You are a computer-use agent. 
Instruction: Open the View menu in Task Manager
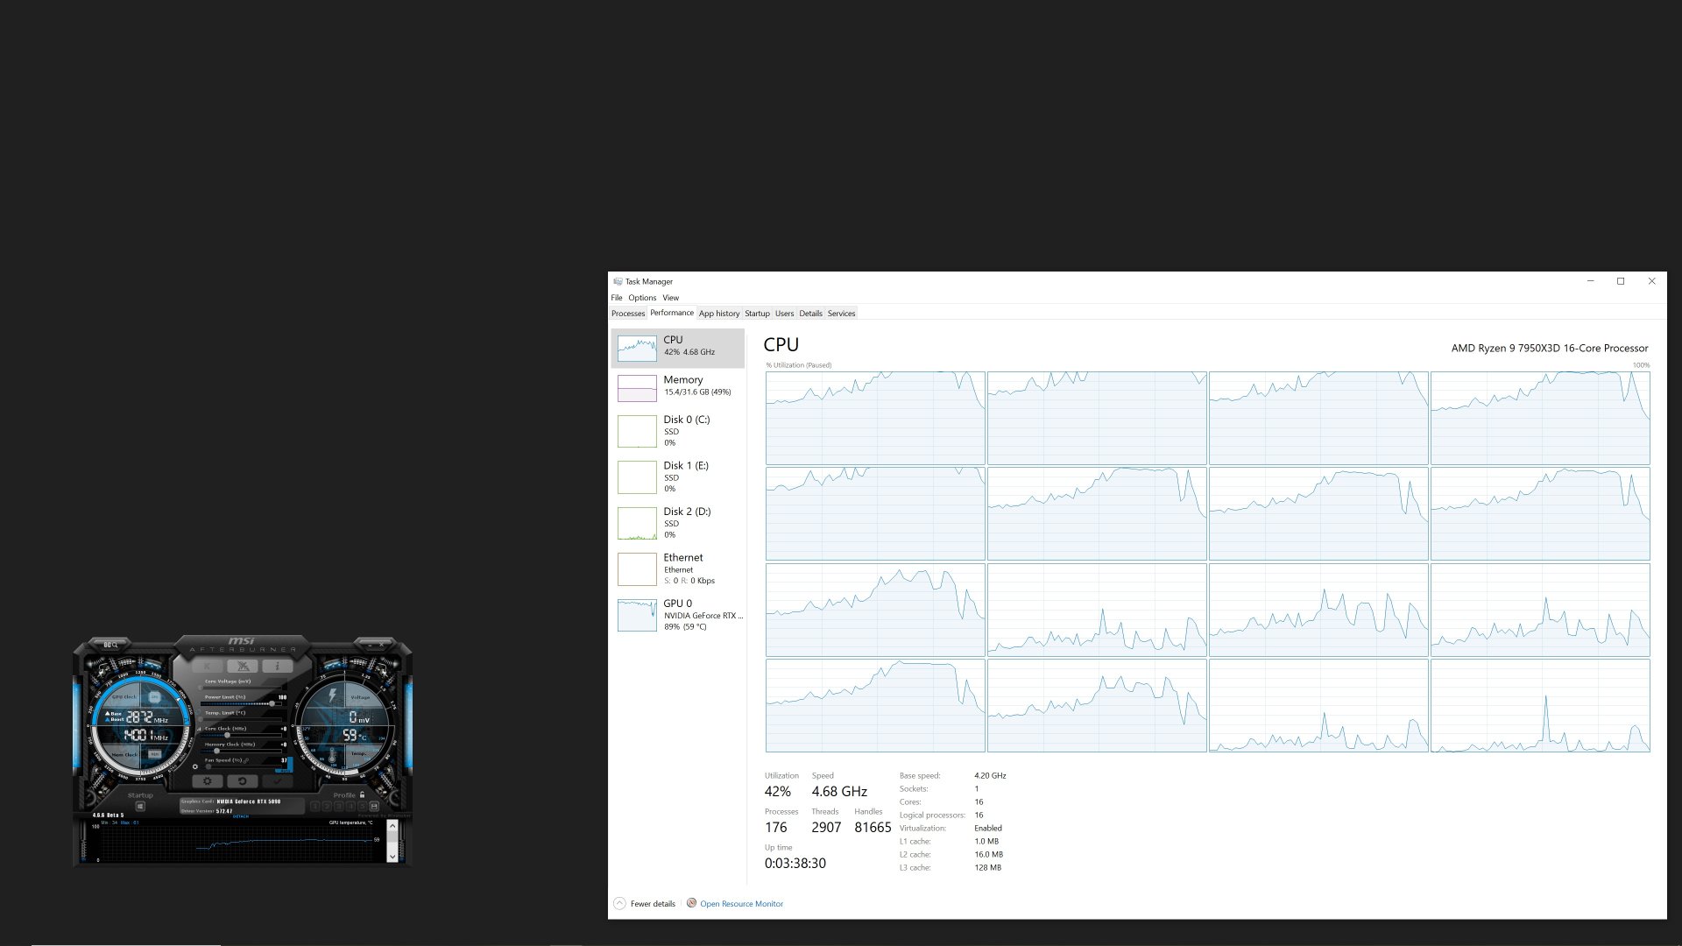pyautogui.click(x=670, y=298)
